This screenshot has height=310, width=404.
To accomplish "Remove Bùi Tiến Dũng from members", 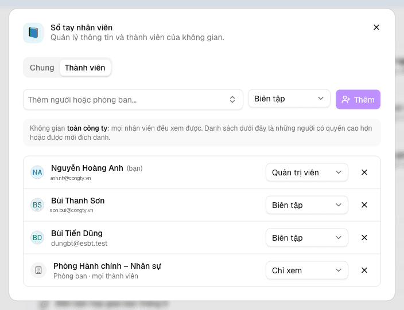I will pyautogui.click(x=364, y=238).
